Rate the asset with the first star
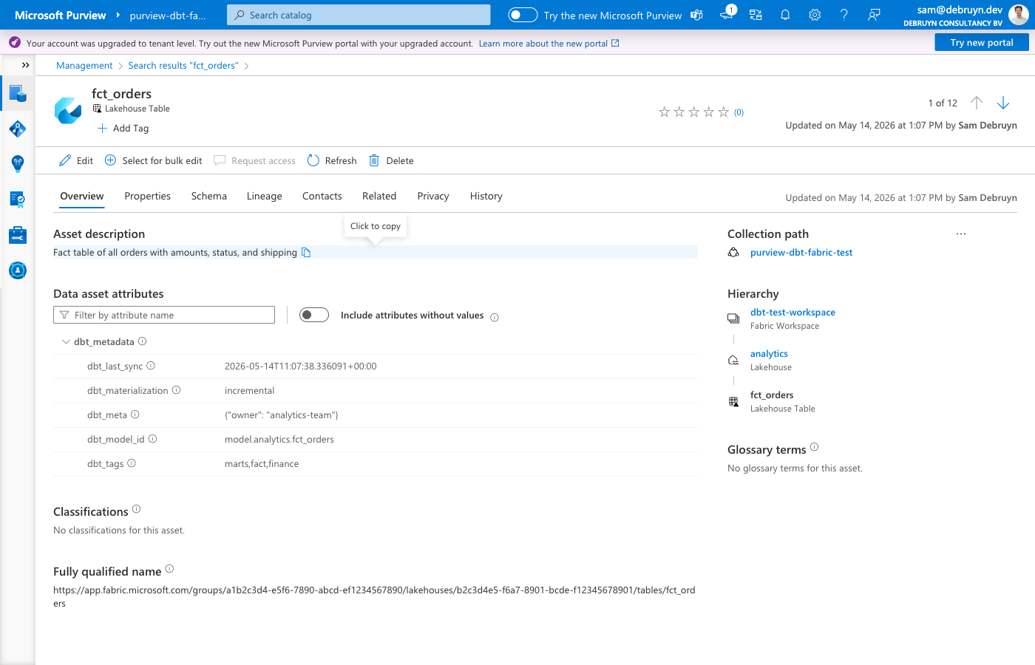The width and height of the screenshot is (1035, 665). [664, 112]
